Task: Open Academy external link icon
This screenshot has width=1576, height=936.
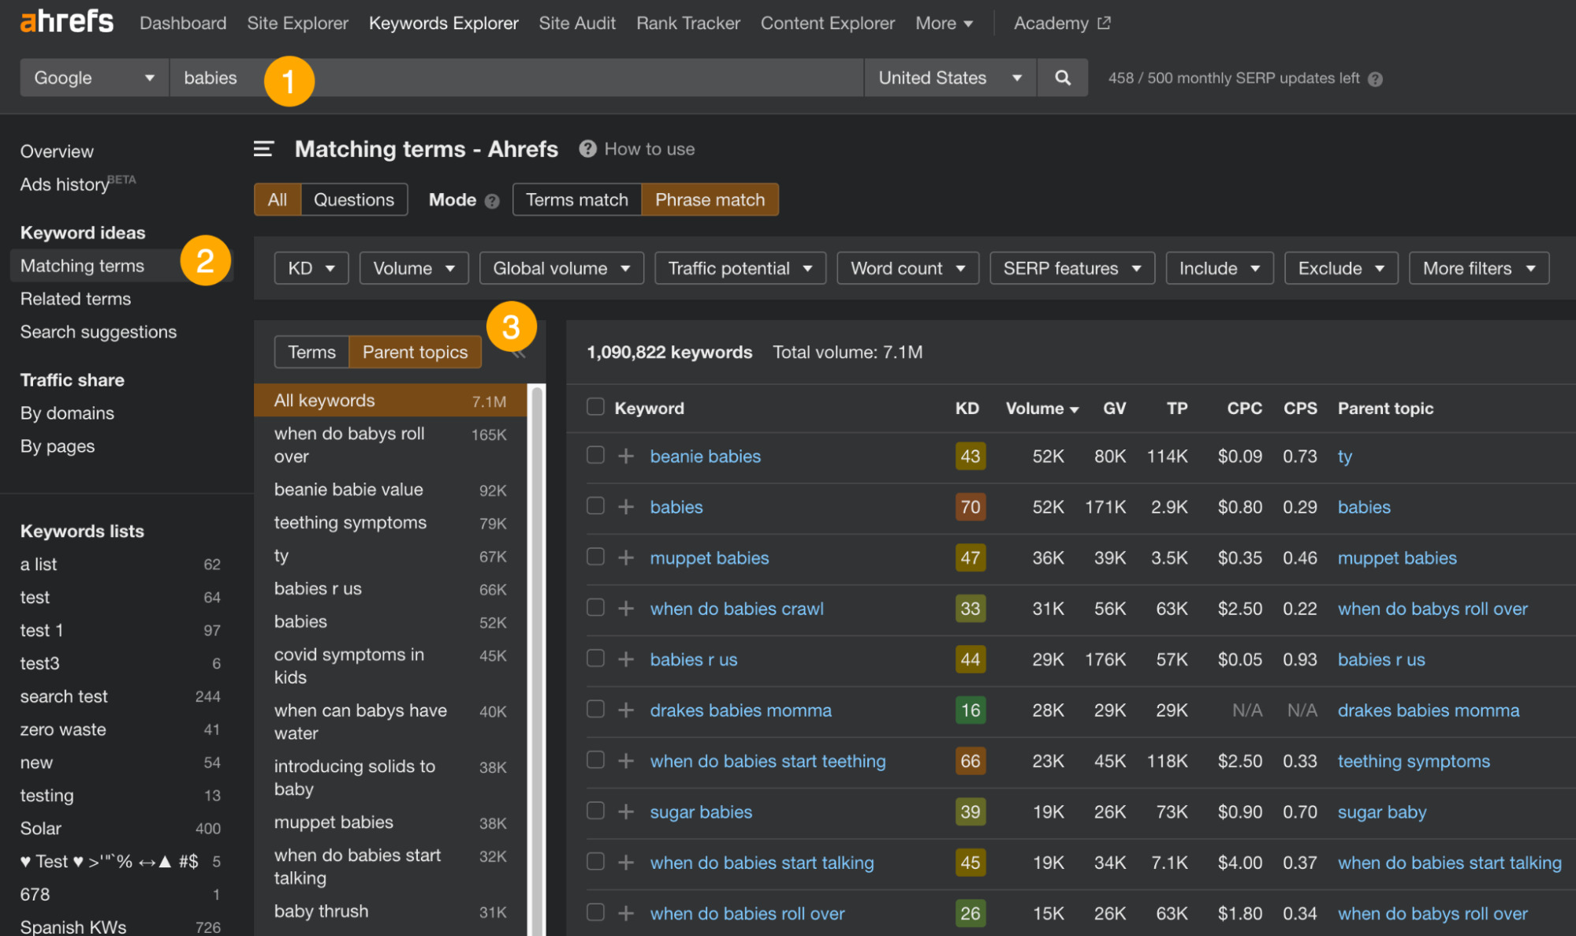Action: coord(1104,23)
